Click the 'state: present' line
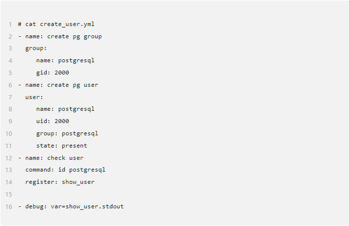The image size is (349, 226). pyautogui.click(x=61, y=146)
